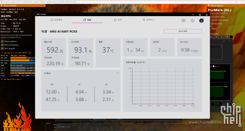Screen dimensions: 245x131
Task: Click the black bgcolor swatch
Action: [x=231, y=37]
